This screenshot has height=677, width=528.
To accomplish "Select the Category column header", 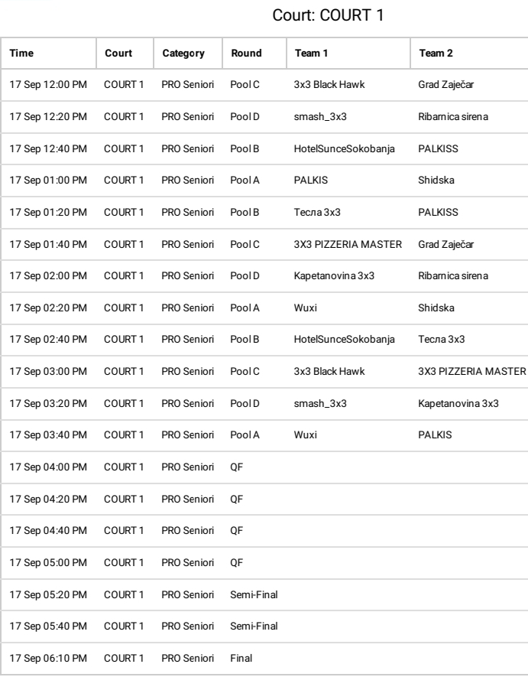I will pos(183,54).
